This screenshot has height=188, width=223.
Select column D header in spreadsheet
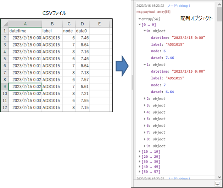(x=82, y=24)
